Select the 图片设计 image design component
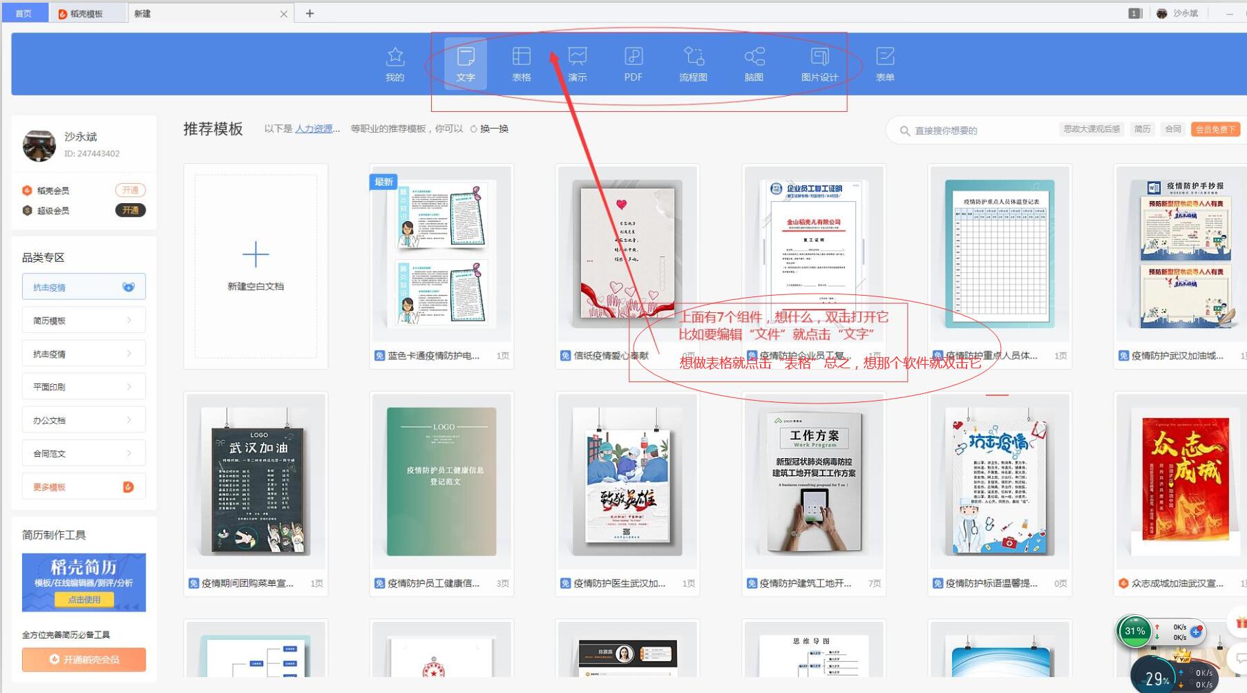 [819, 64]
